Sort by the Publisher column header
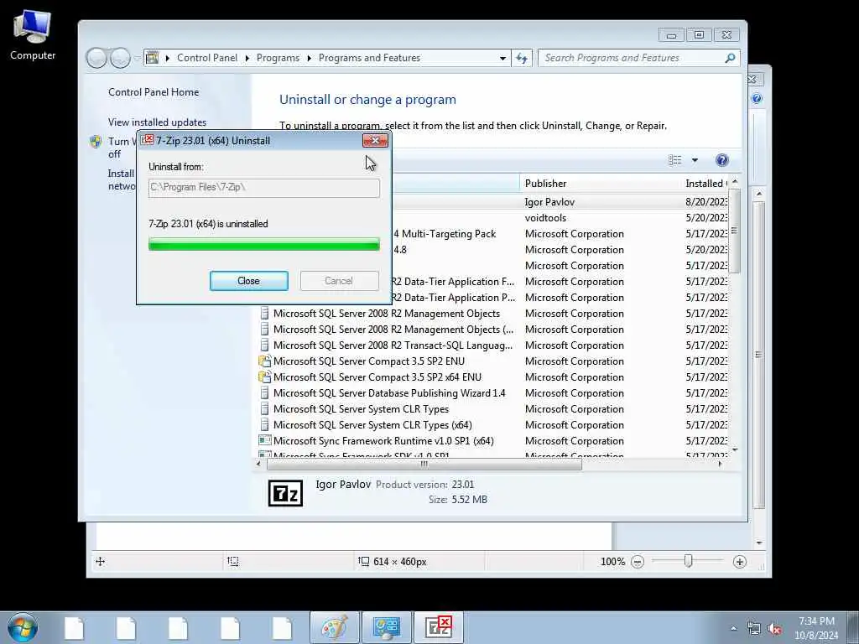Image resolution: width=859 pixels, height=644 pixels. click(600, 184)
